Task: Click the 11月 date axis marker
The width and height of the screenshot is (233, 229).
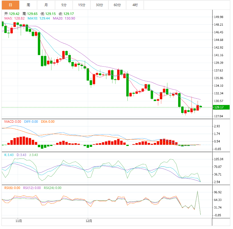Action: pyautogui.click(x=19, y=221)
